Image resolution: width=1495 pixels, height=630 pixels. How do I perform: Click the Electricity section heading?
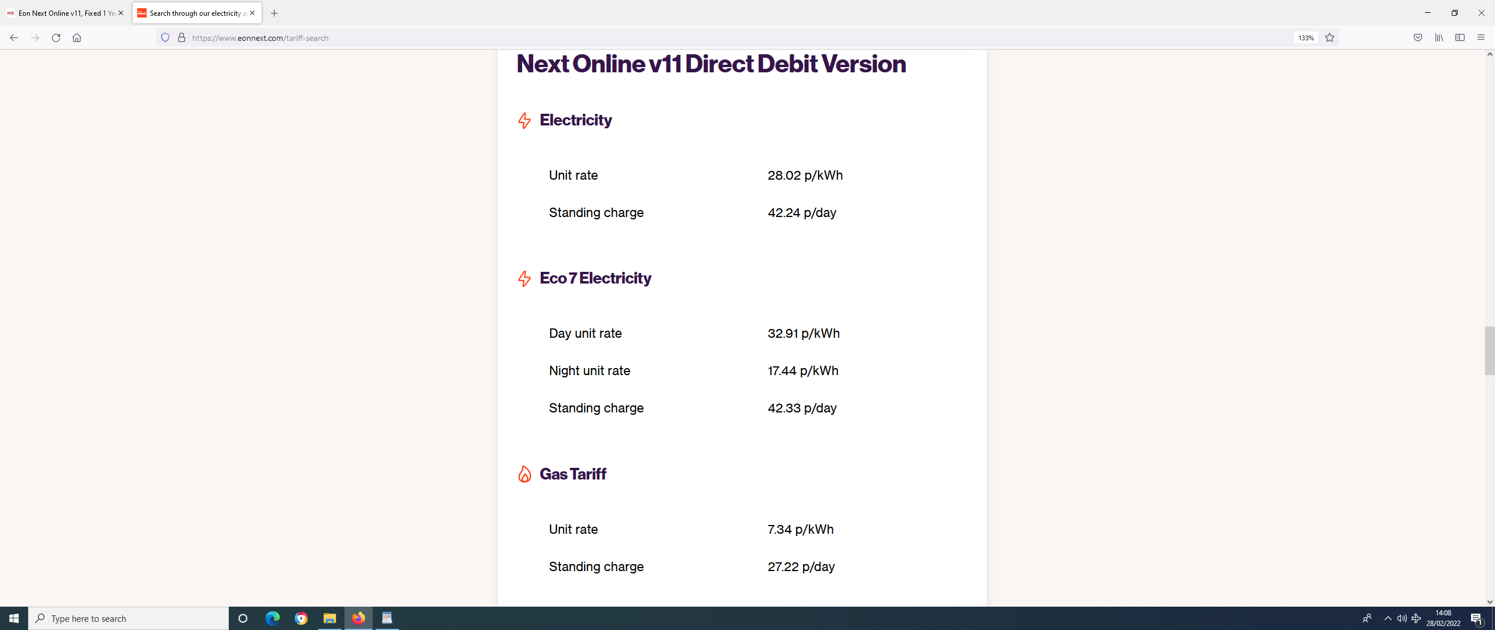(576, 120)
